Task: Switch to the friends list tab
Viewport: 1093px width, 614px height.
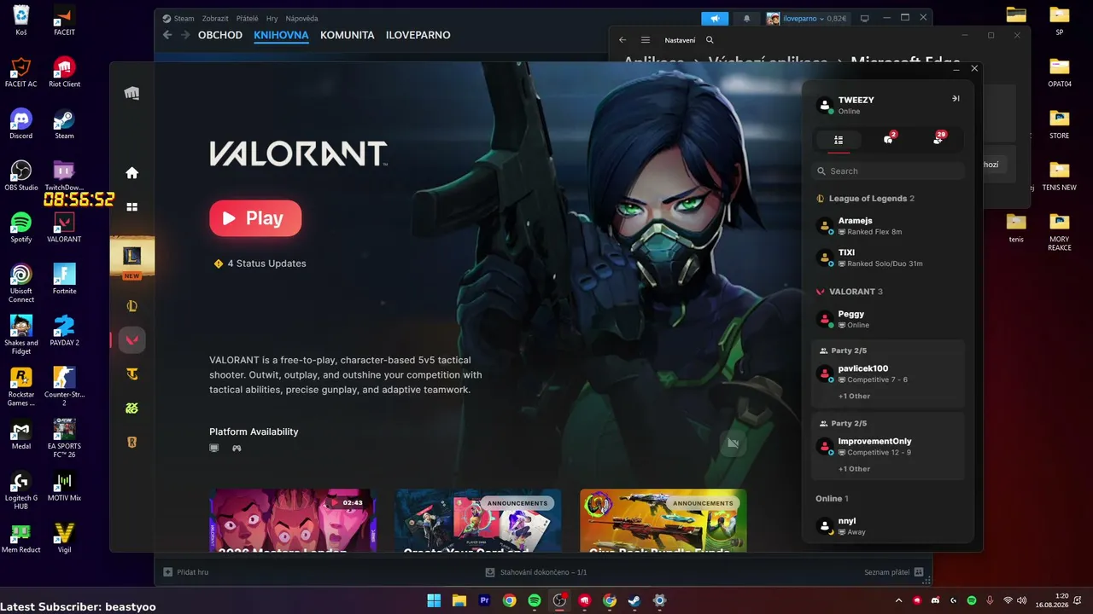Action: (839, 140)
